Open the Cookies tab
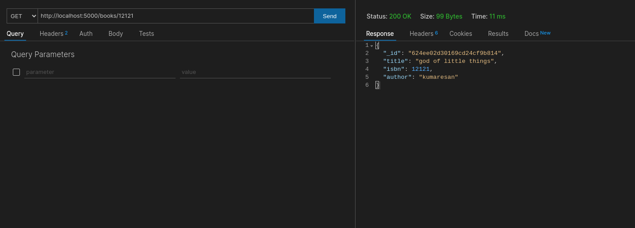The height and width of the screenshot is (228, 635). click(461, 34)
